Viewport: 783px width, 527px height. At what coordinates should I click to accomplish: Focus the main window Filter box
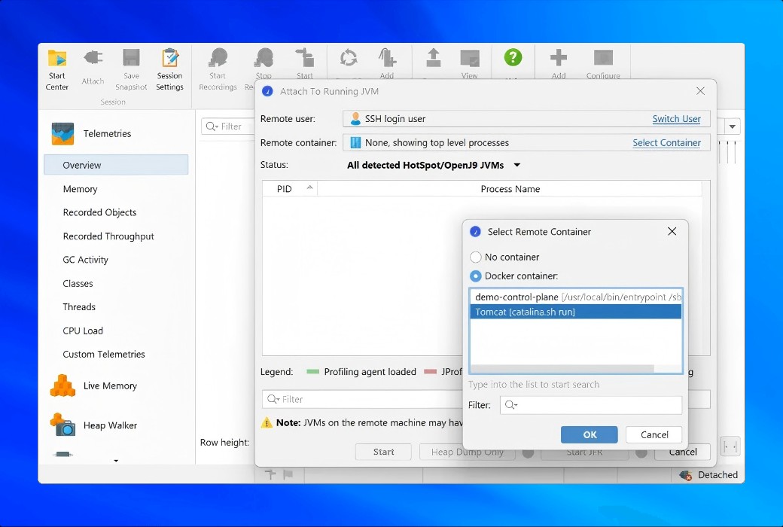[x=229, y=126]
